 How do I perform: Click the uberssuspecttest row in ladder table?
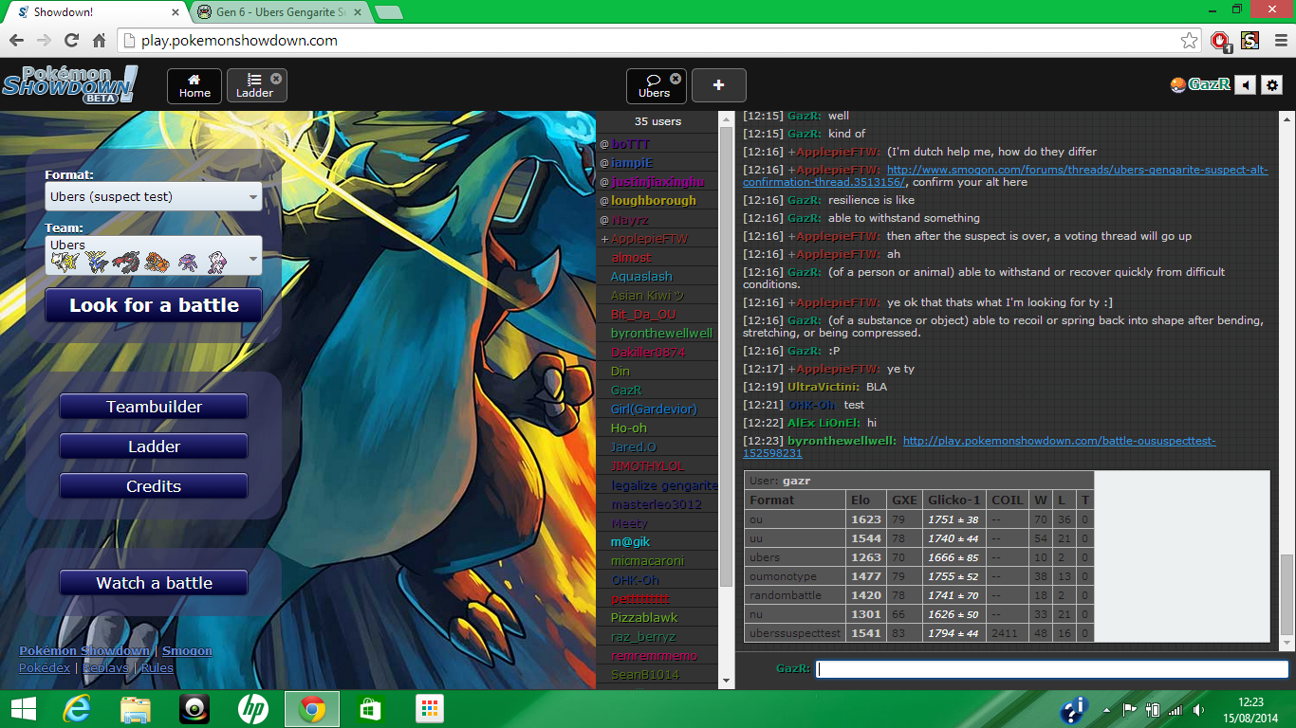918,633
